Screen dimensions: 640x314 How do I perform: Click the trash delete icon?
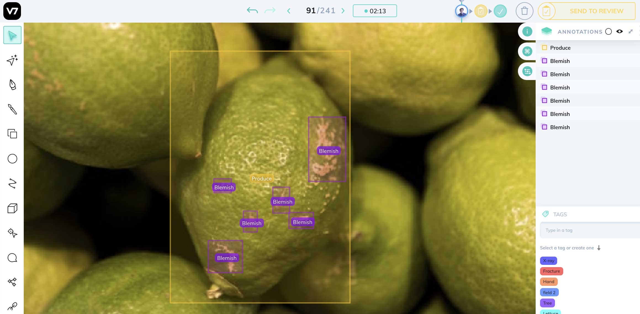point(524,11)
